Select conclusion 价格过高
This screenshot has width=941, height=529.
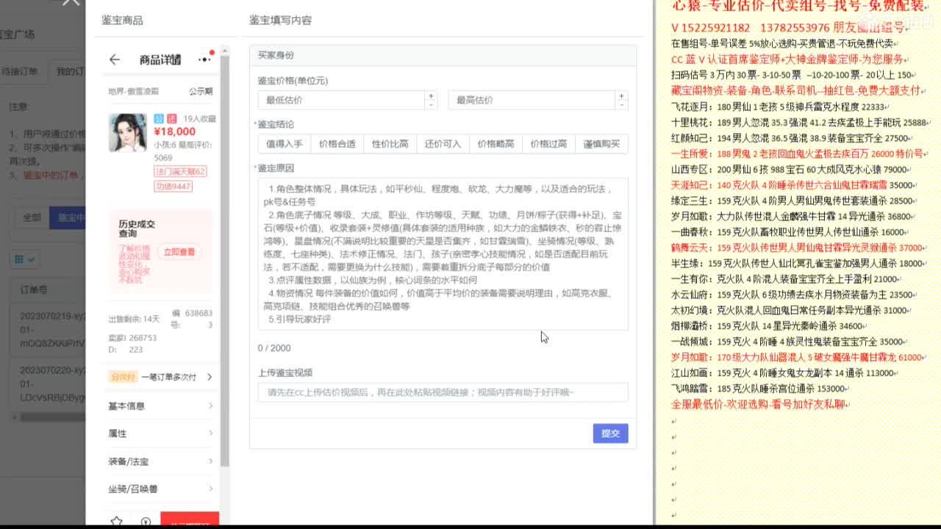[x=549, y=144]
